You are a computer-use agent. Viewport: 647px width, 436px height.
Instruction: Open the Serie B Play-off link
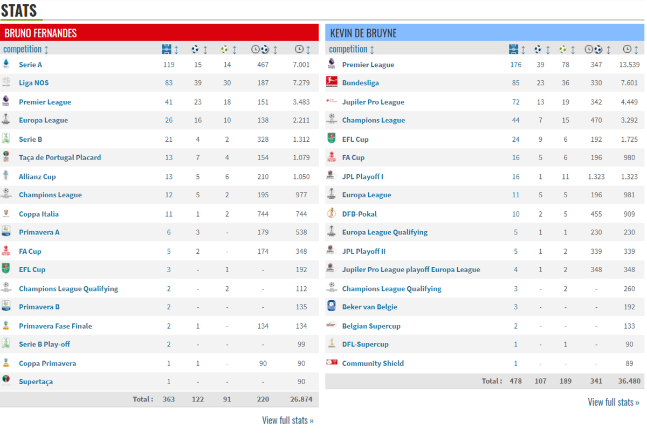tap(44, 344)
